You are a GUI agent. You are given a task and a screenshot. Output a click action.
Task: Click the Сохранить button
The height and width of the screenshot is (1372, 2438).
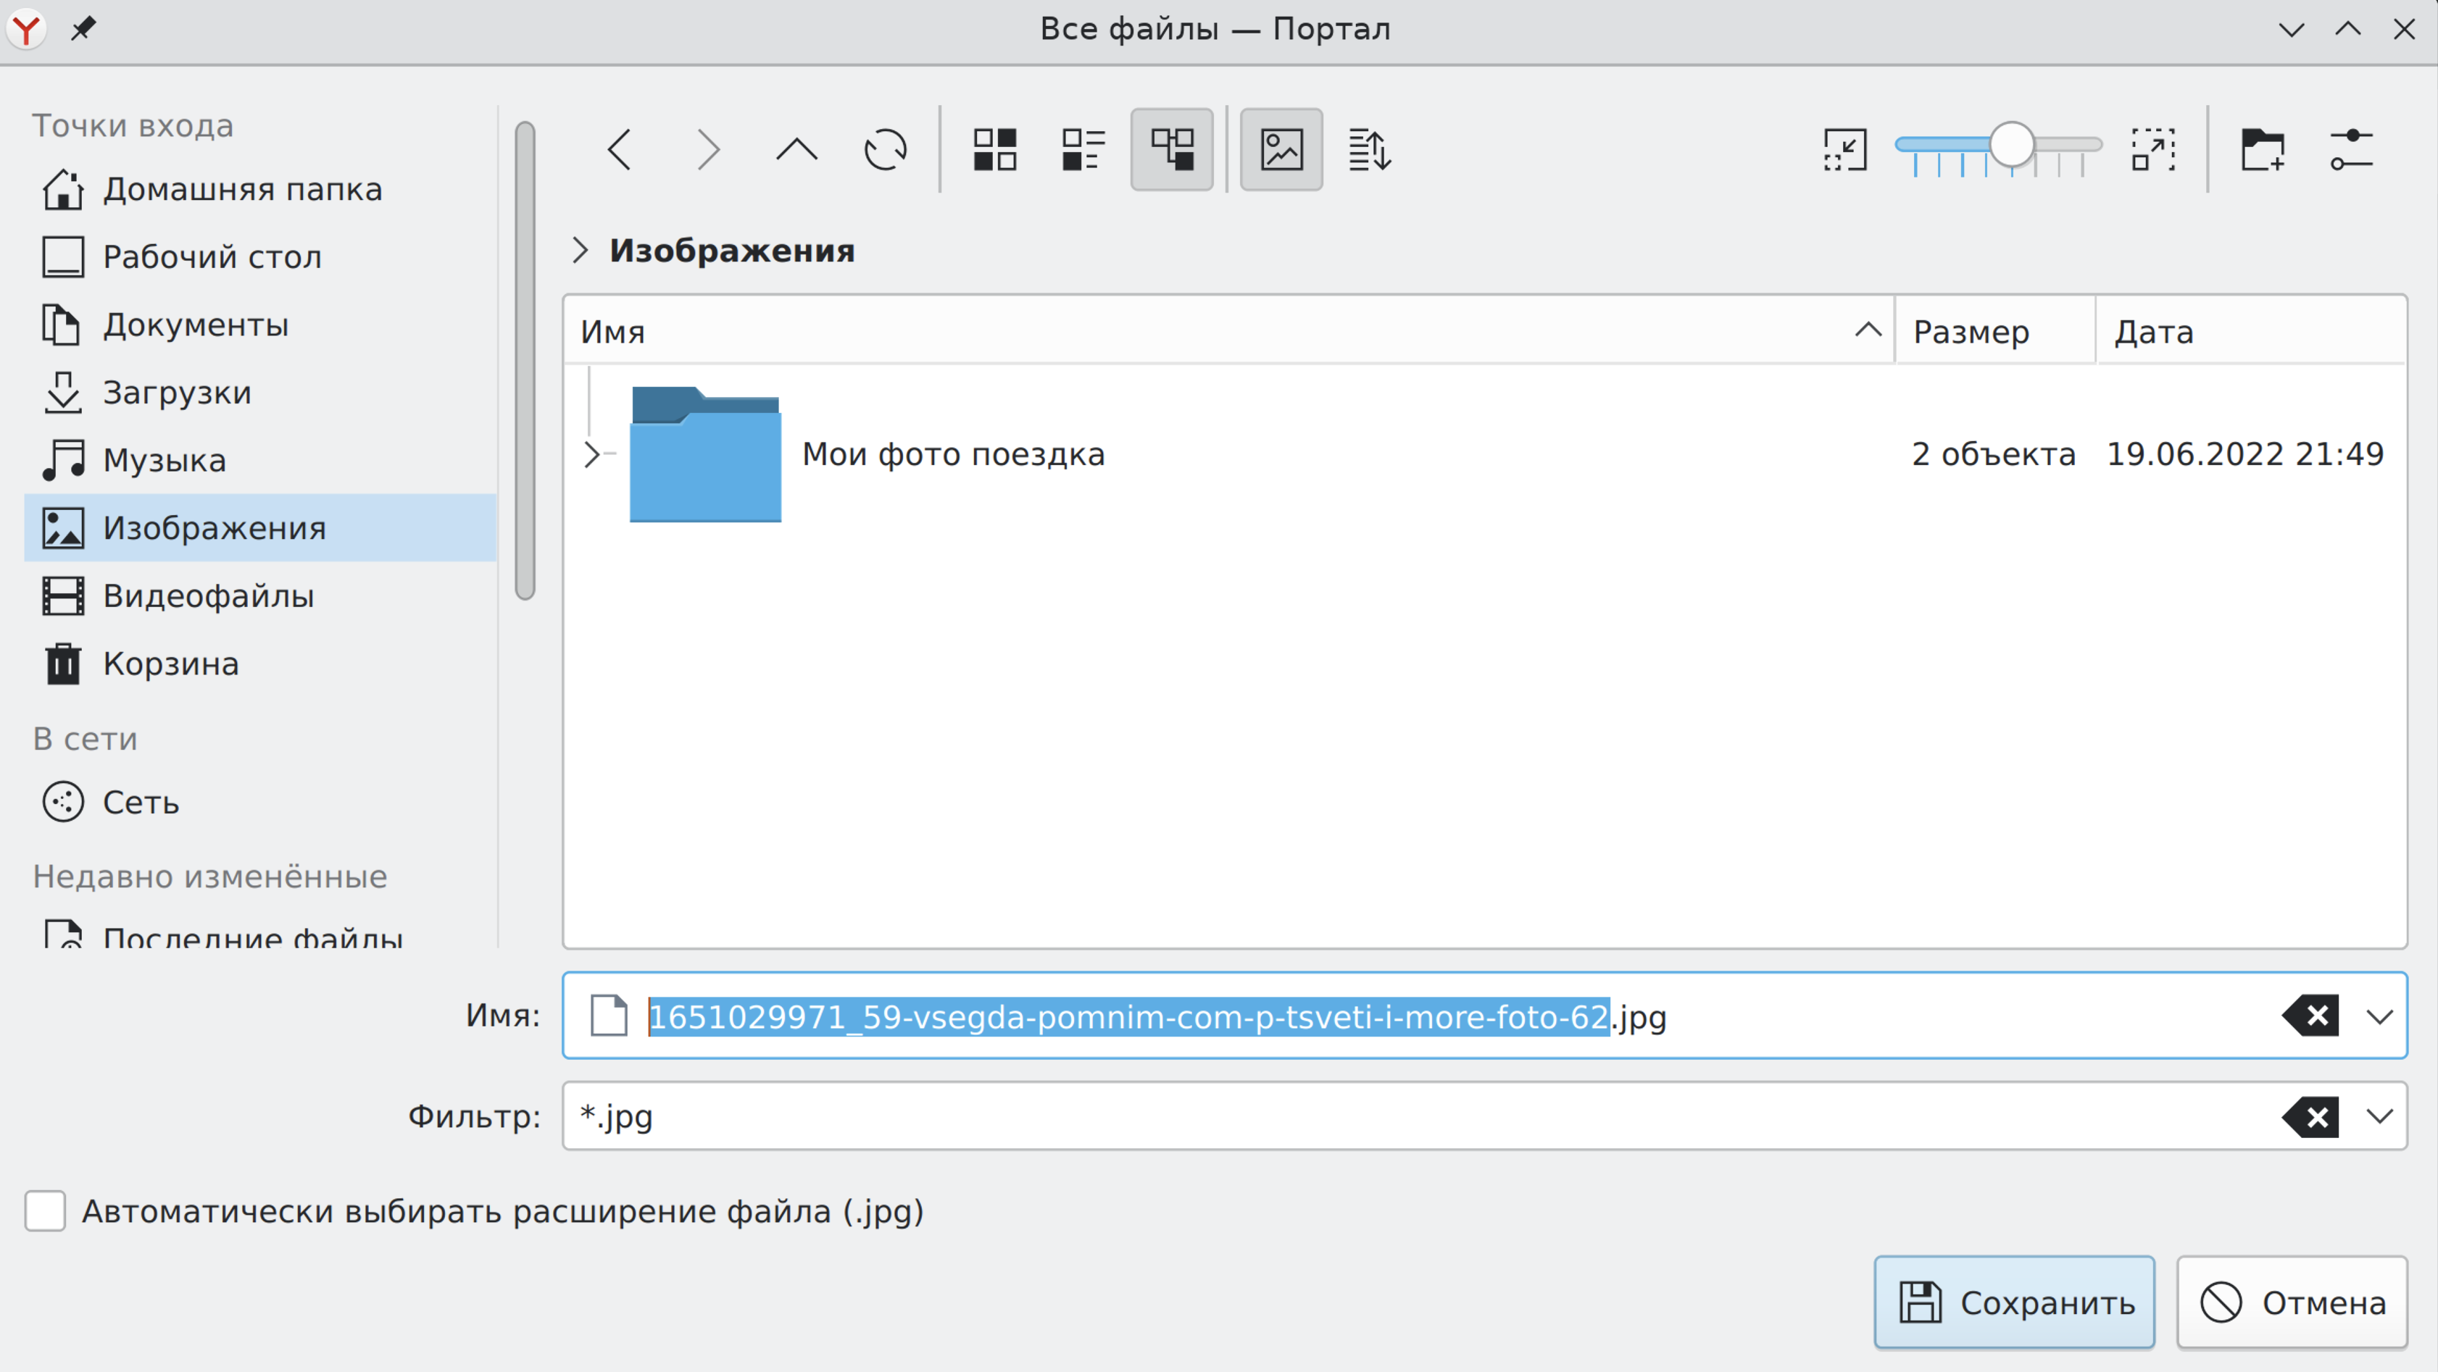pos(2014,1303)
